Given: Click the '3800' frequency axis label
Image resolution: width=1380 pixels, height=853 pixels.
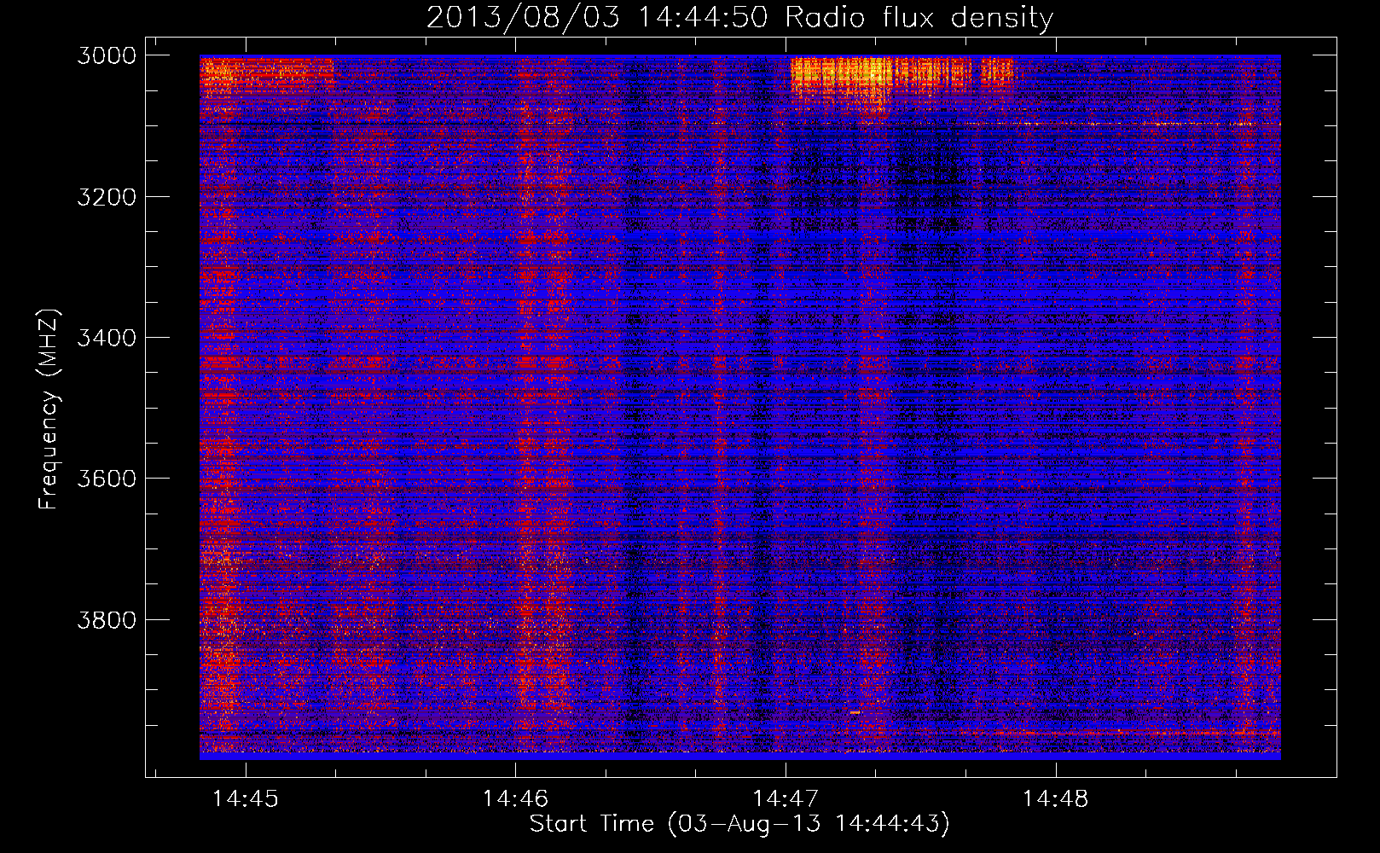Looking at the screenshot, I should [107, 619].
